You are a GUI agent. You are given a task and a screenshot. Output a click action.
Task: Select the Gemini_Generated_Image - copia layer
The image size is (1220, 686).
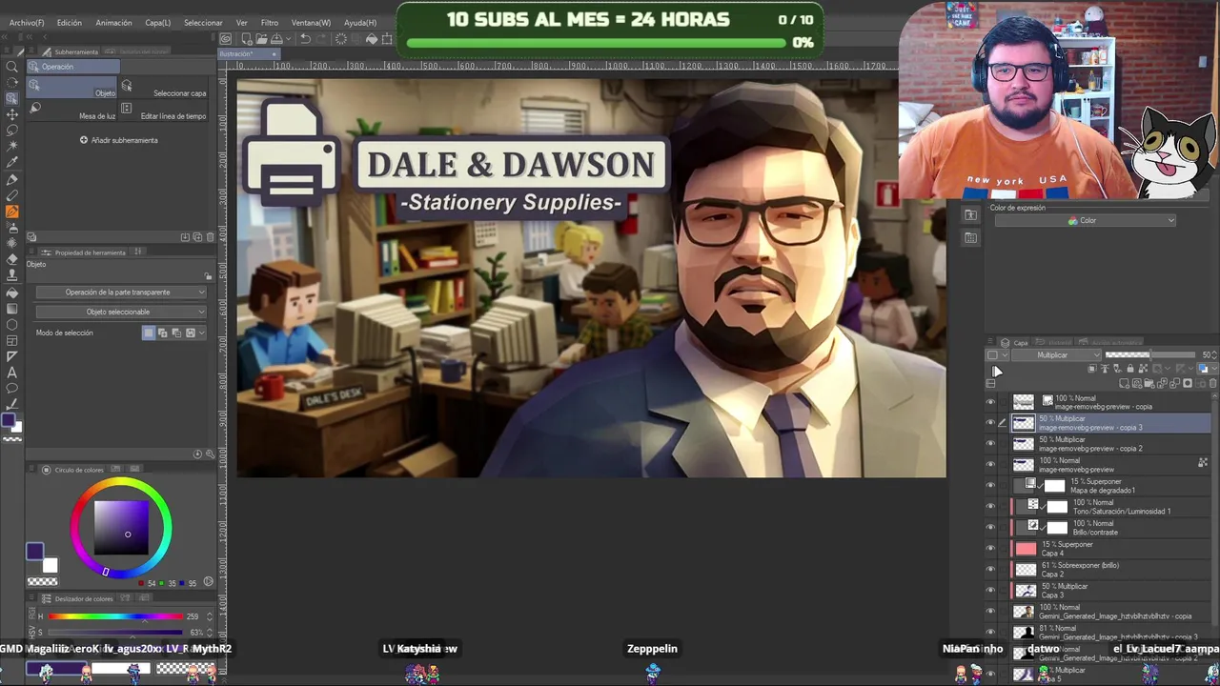click(x=1111, y=612)
